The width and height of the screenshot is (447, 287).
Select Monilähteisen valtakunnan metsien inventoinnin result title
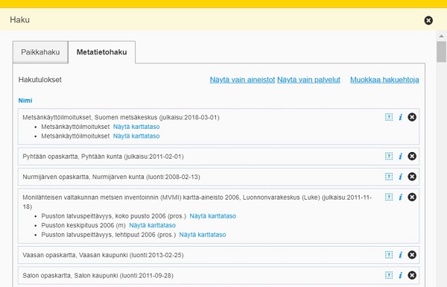tap(197, 202)
